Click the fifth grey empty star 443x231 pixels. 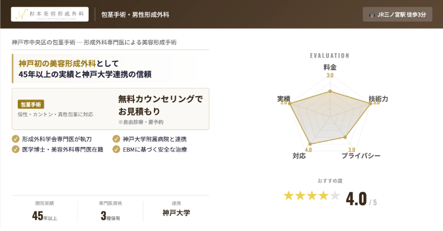pyautogui.click(x=335, y=196)
